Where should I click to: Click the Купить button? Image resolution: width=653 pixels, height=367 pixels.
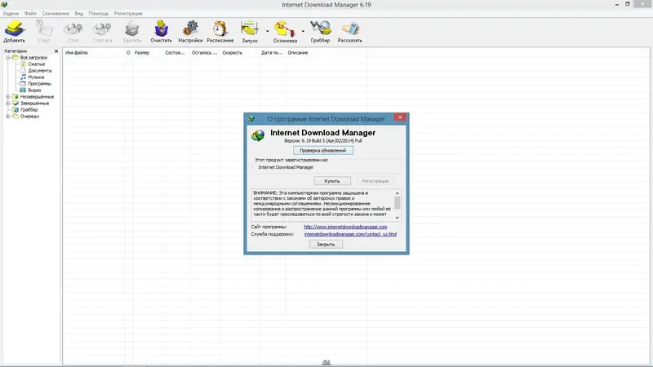(332, 181)
